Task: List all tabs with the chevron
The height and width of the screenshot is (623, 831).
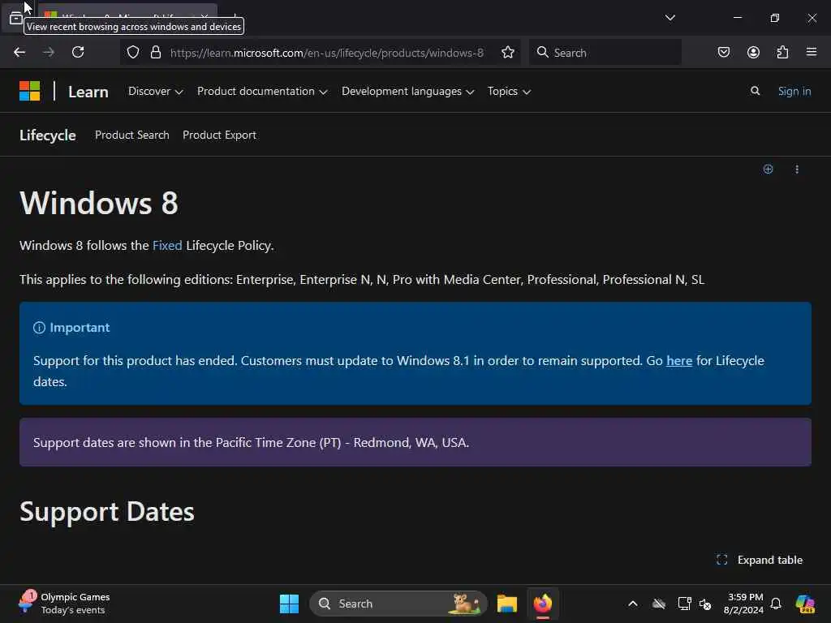Action: (x=670, y=18)
